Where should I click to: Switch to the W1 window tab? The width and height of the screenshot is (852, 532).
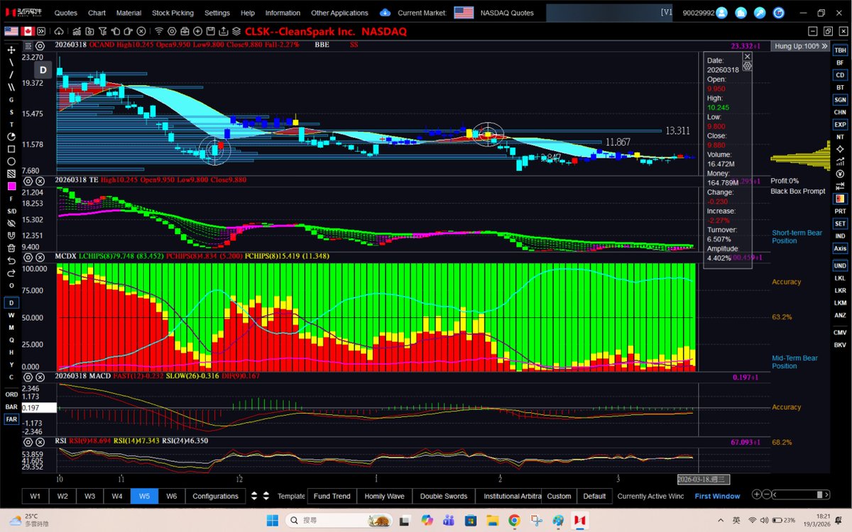click(x=35, y=496)
